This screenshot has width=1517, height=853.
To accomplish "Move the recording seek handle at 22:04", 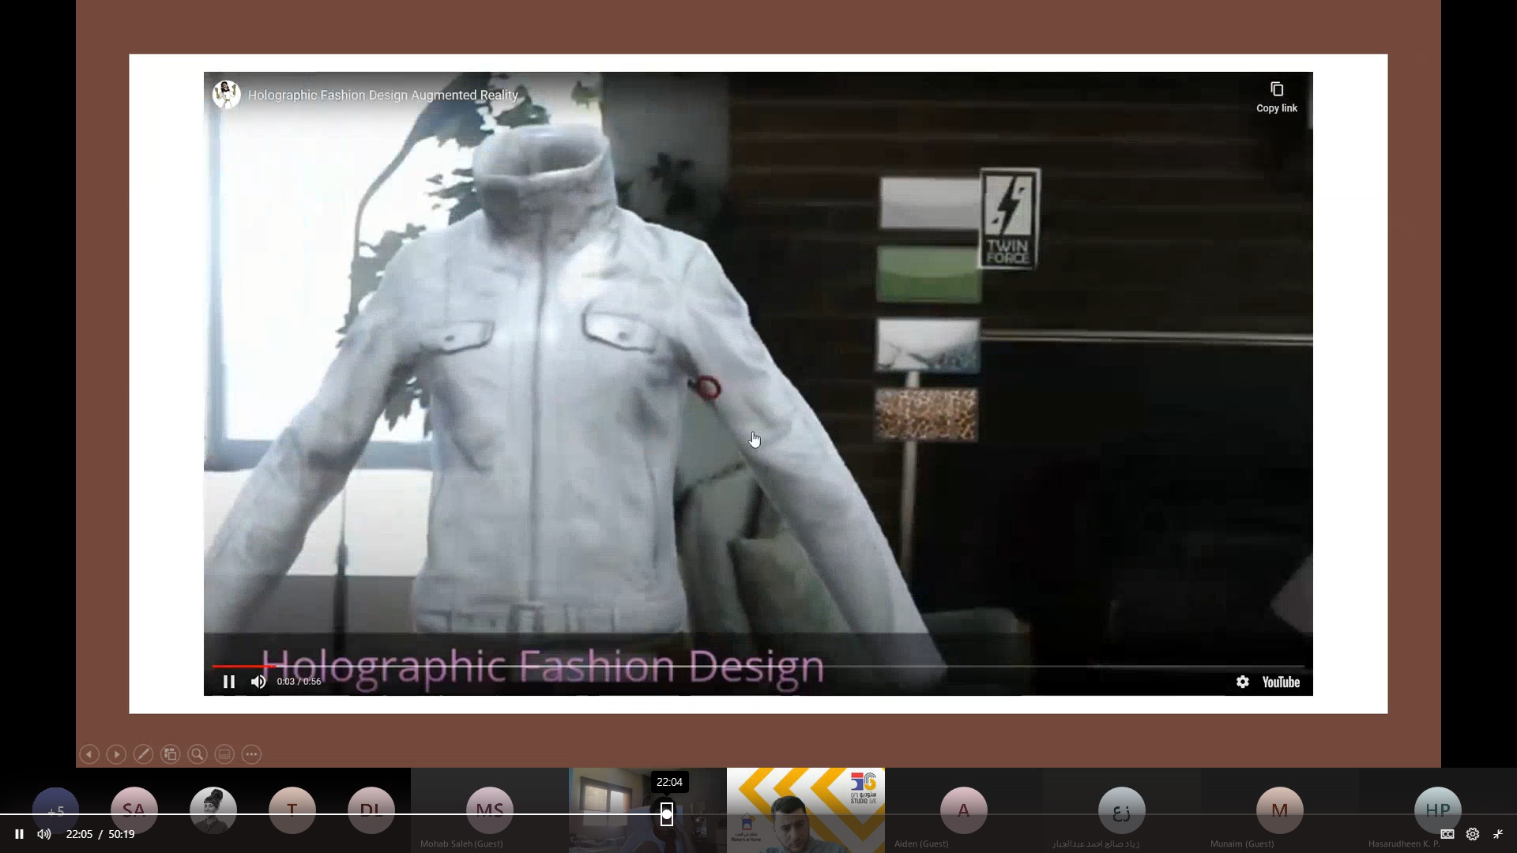I will (667, 814).
